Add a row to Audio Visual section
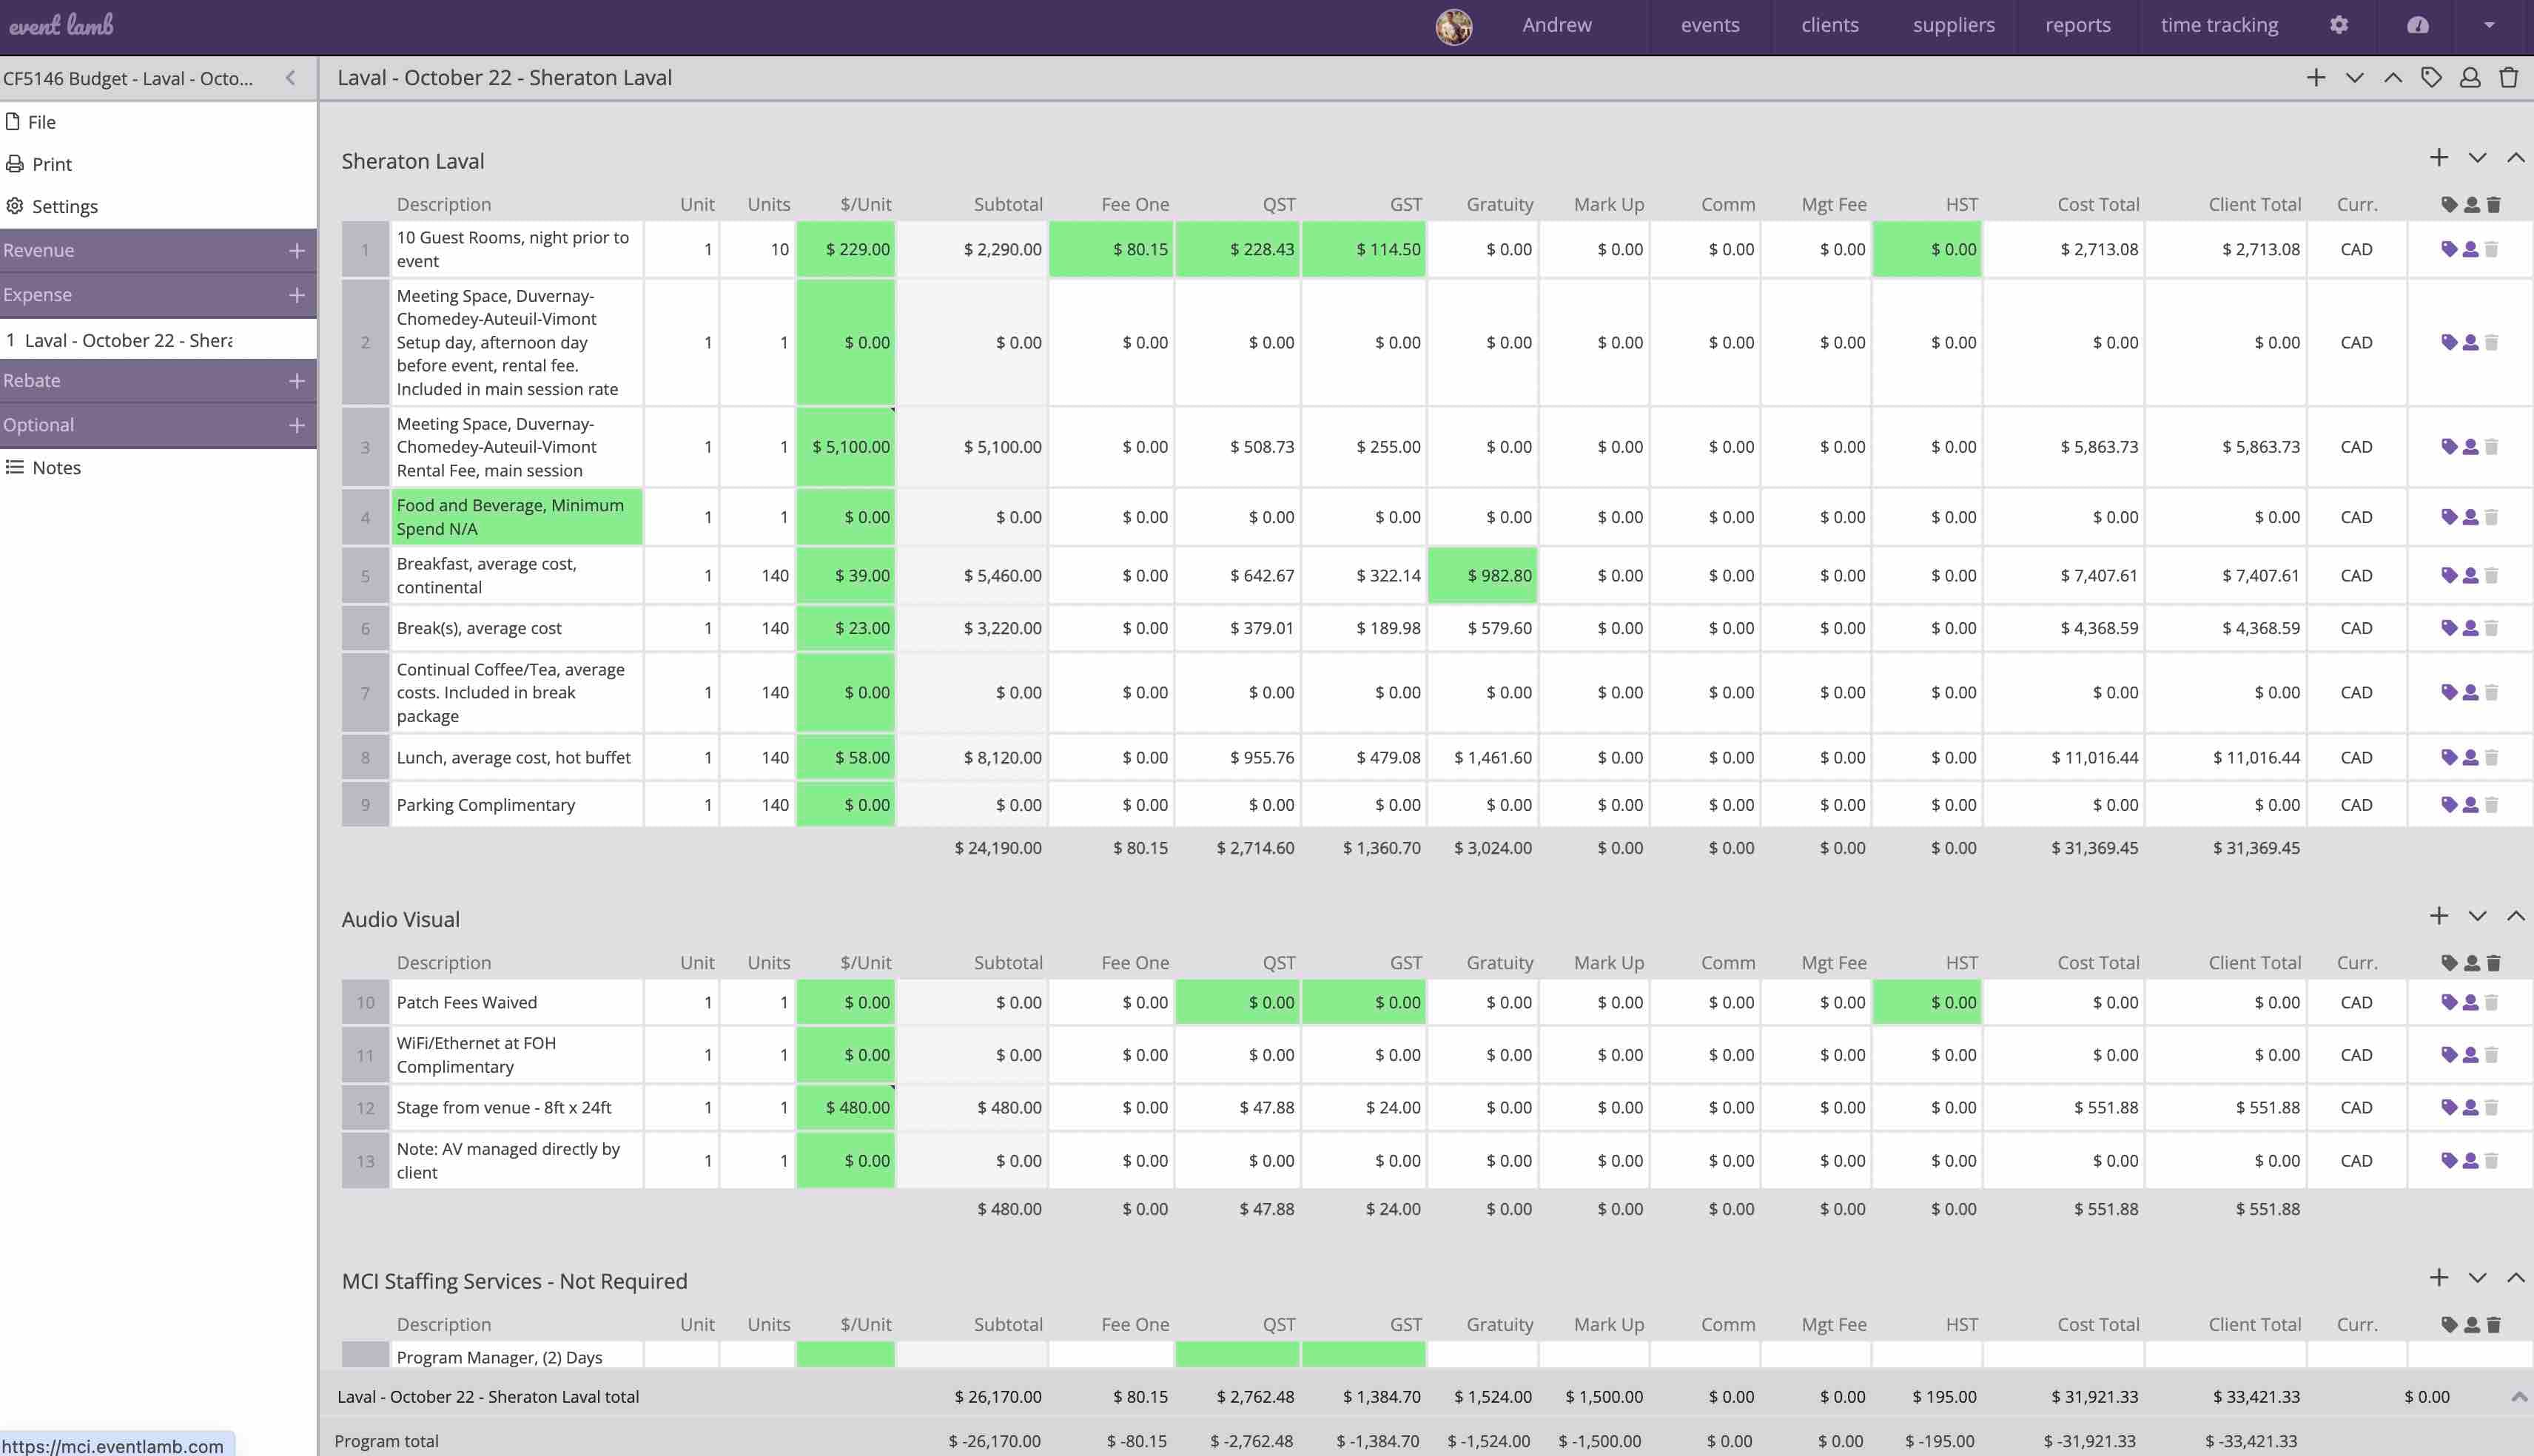The width and height of the screenshot is (2534, 1456). tap(2439, 916)
